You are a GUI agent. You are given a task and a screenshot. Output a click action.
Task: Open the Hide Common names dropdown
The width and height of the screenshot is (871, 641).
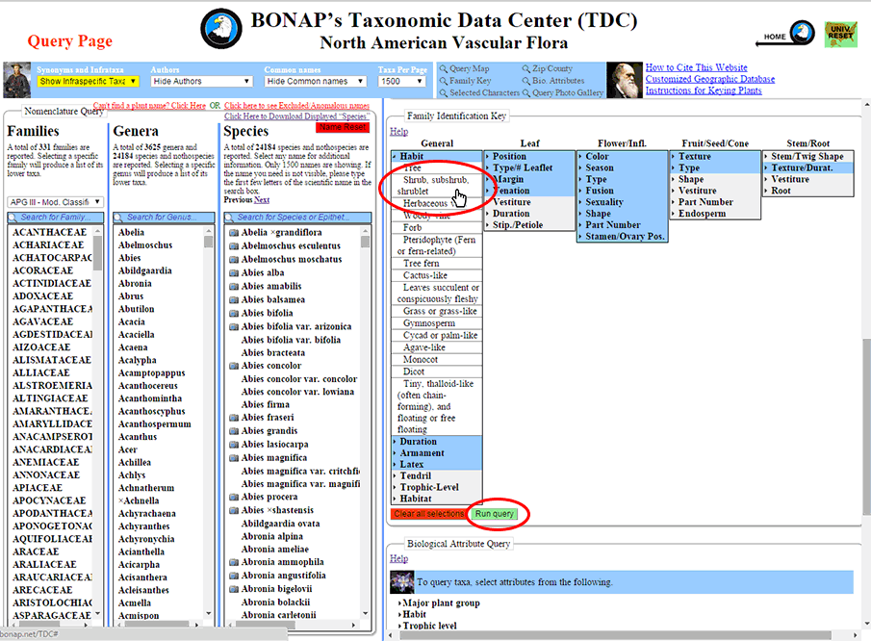[316, 81]
